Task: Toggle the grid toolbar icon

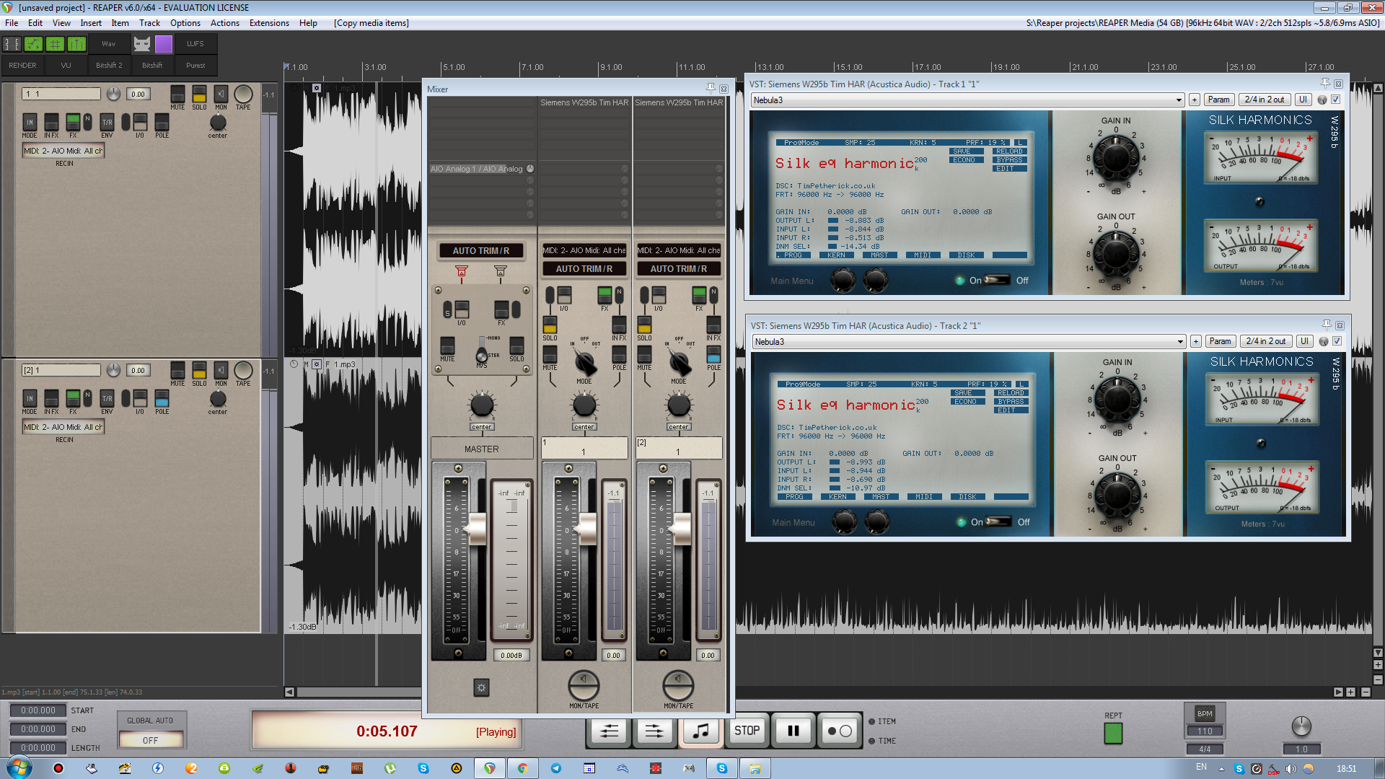Action: [55, 44]
